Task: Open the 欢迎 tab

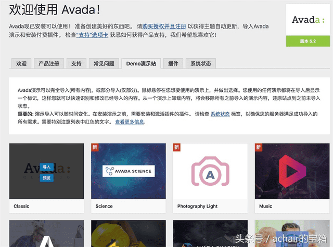Action: tap(21, 63)
